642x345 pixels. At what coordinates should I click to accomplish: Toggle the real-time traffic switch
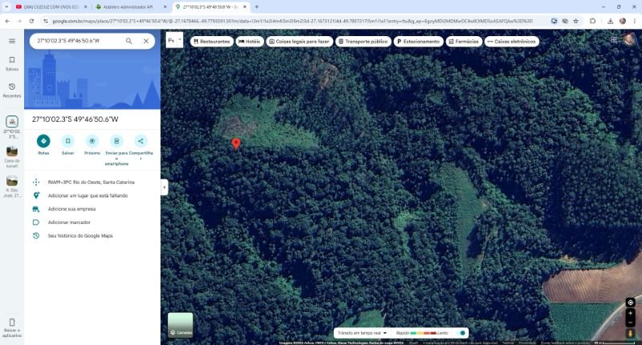point(461,332)
